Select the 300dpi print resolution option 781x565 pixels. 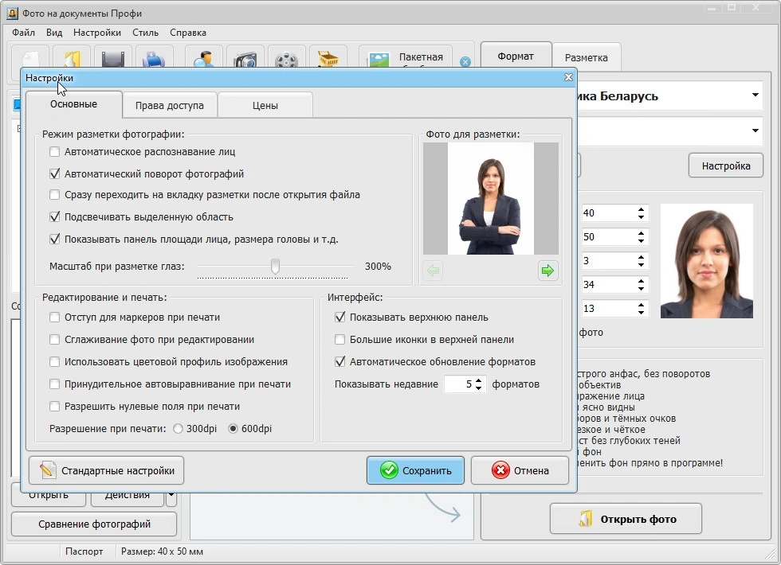(178, 429)
